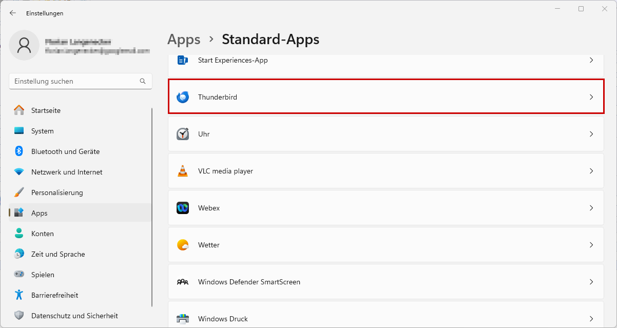This screenshot has width=617, height=328.
Task: Click the Windows Defender SmartScreen label
Action: tap(249, 282)
